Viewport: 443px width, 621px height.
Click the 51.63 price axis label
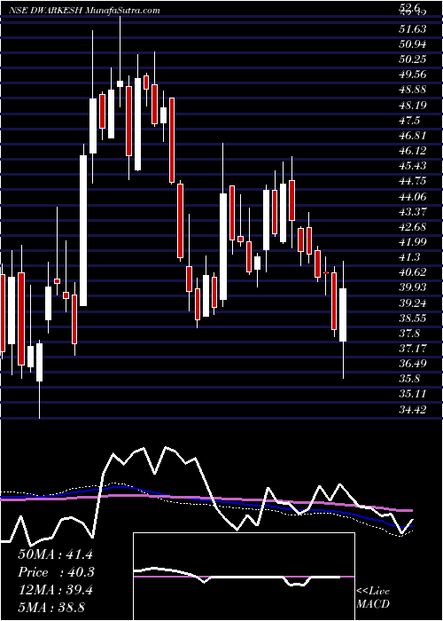[x=413, y=29]
